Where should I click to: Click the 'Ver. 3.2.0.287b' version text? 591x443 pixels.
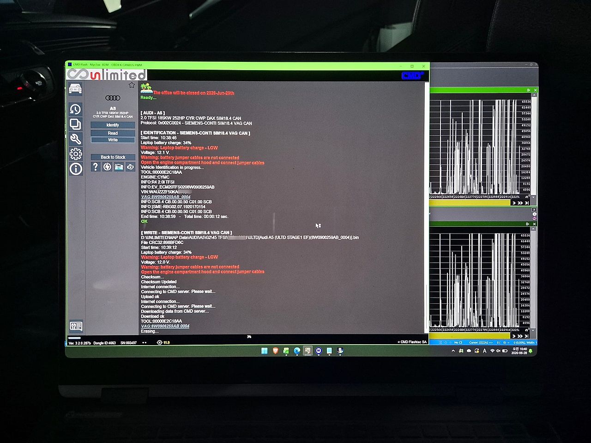click(79, 343)
